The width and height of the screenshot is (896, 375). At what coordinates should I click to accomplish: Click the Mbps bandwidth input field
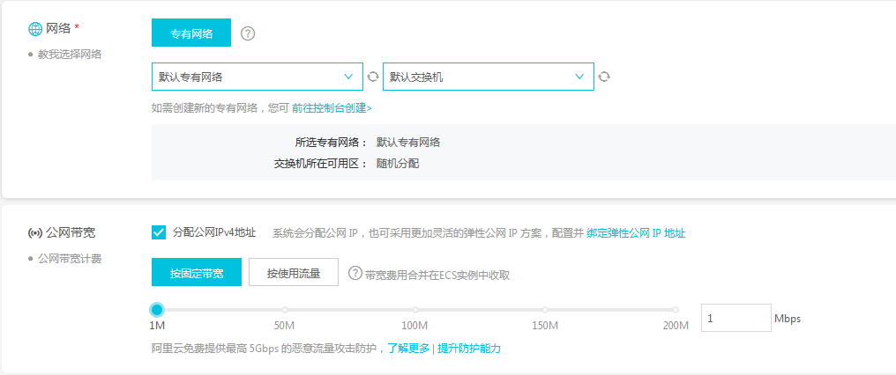735,318
